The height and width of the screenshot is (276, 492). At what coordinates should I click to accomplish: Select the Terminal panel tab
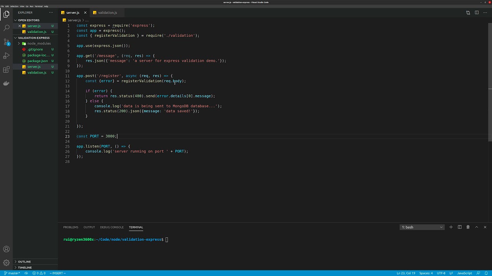pos(136,227)
